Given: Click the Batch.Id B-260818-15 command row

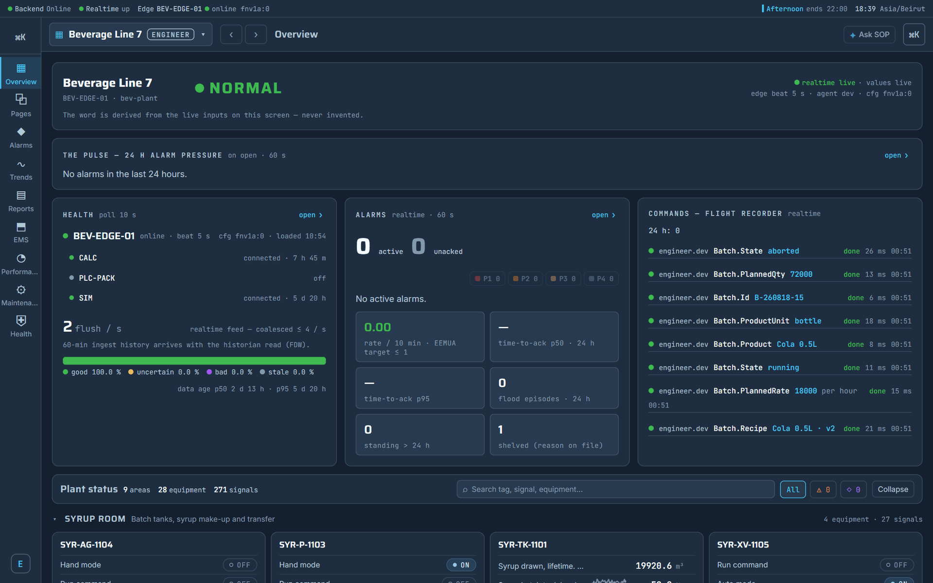Looking at the screenshot, I should tap(780, 298).
